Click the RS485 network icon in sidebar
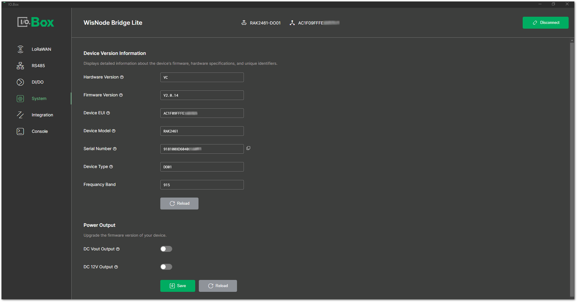This screenshot has height=302, width=577. pos(20,66)
